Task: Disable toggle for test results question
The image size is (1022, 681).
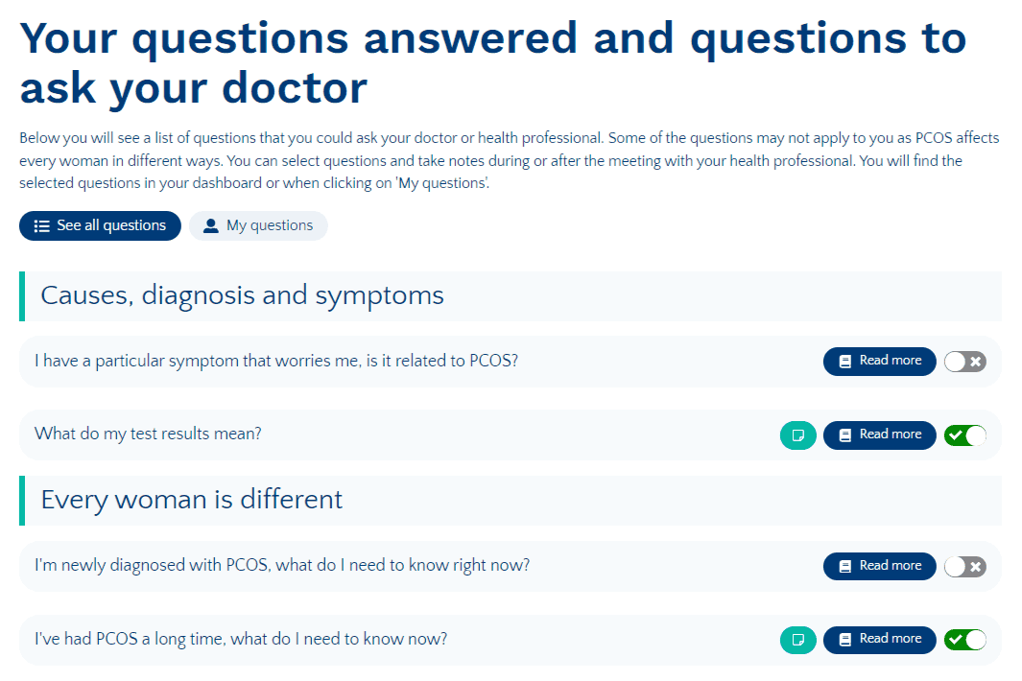Action: [x=964, y=435]
